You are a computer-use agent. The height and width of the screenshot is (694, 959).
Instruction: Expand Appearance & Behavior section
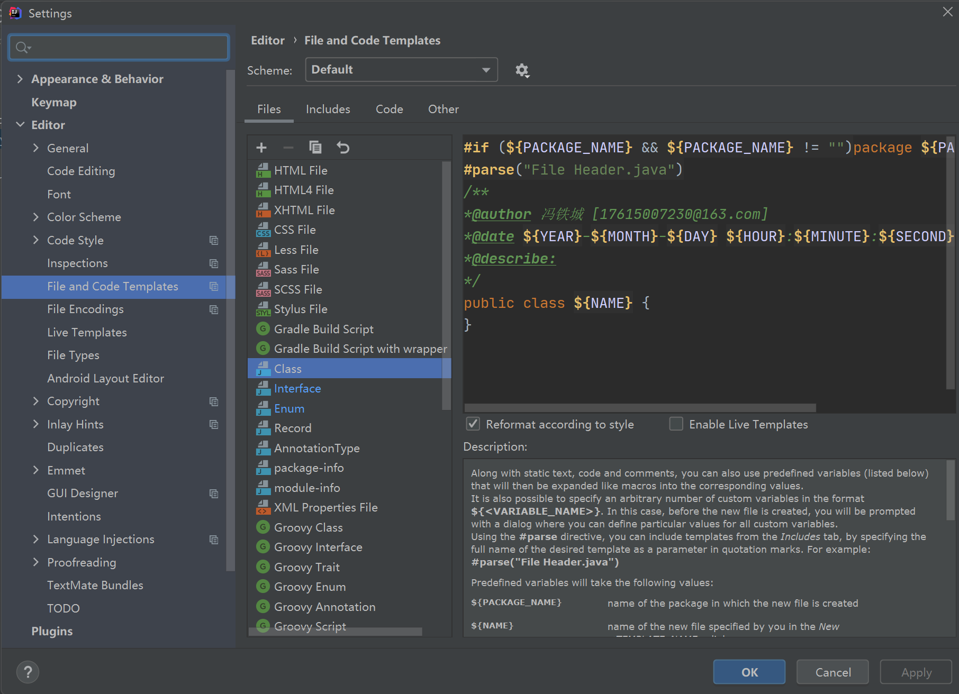point(20,79)
